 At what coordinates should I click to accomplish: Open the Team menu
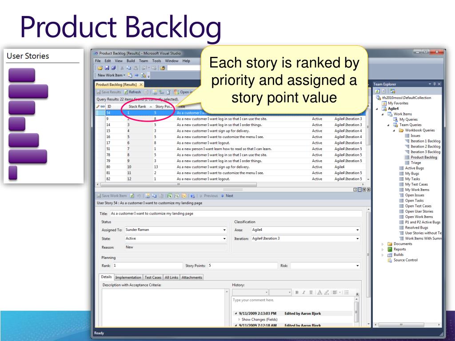144,61
